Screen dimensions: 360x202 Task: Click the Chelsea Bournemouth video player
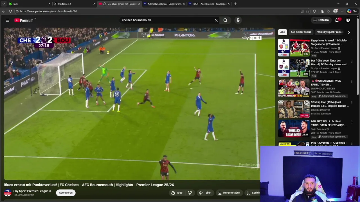139,104
